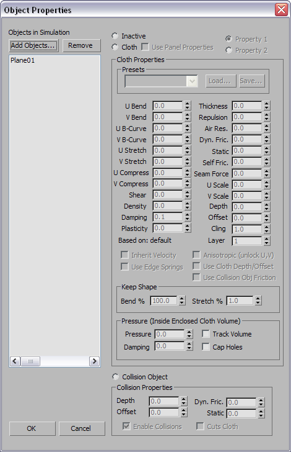Click the Thickness spinner arrows

click(267, 106)
